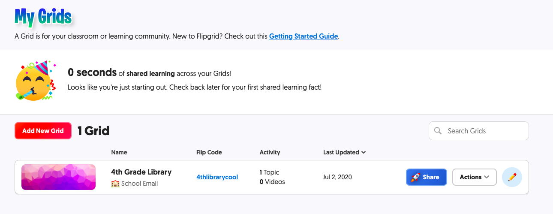Focus the Search Grids input field

point(484,131)
